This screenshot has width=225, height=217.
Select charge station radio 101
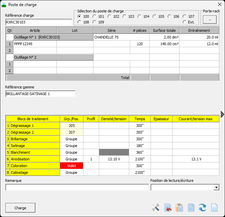(94, 16)
